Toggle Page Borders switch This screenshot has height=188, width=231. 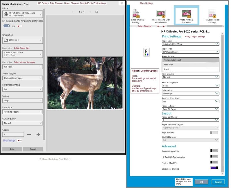click(214, 133)
